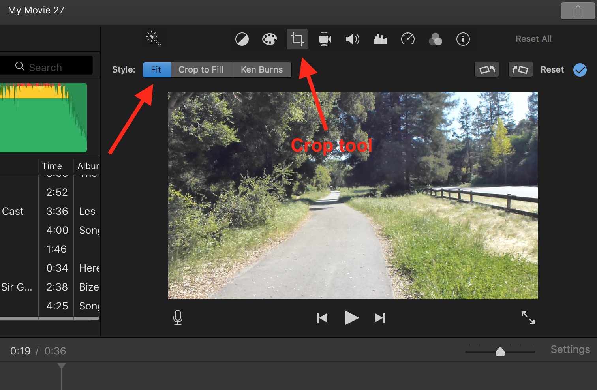
Task: Adjust the timeline zoom slider
Action: point(500,351)
